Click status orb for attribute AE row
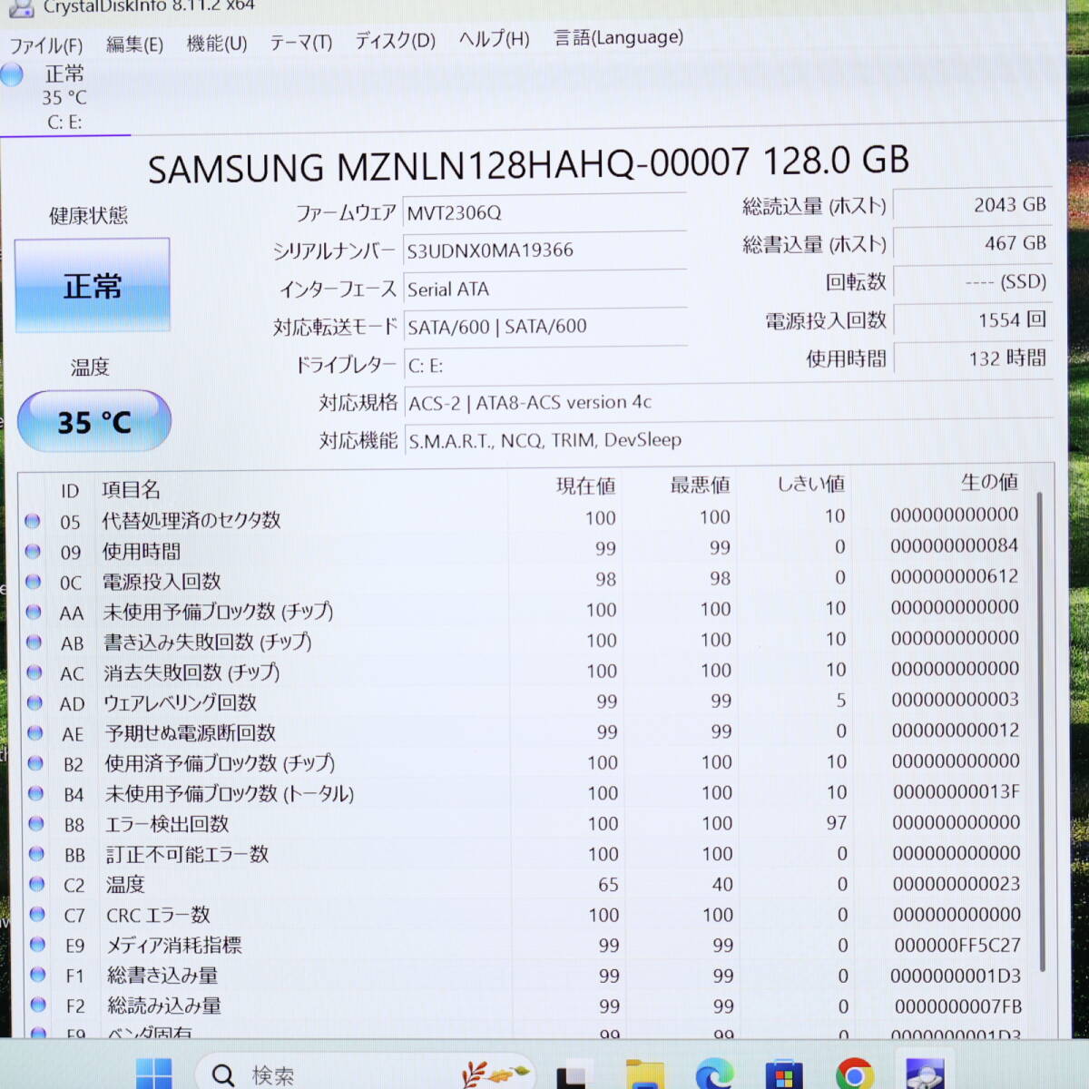Image resolution: width=1089 pixels, height=1089 pixels. tap(34, 732)
